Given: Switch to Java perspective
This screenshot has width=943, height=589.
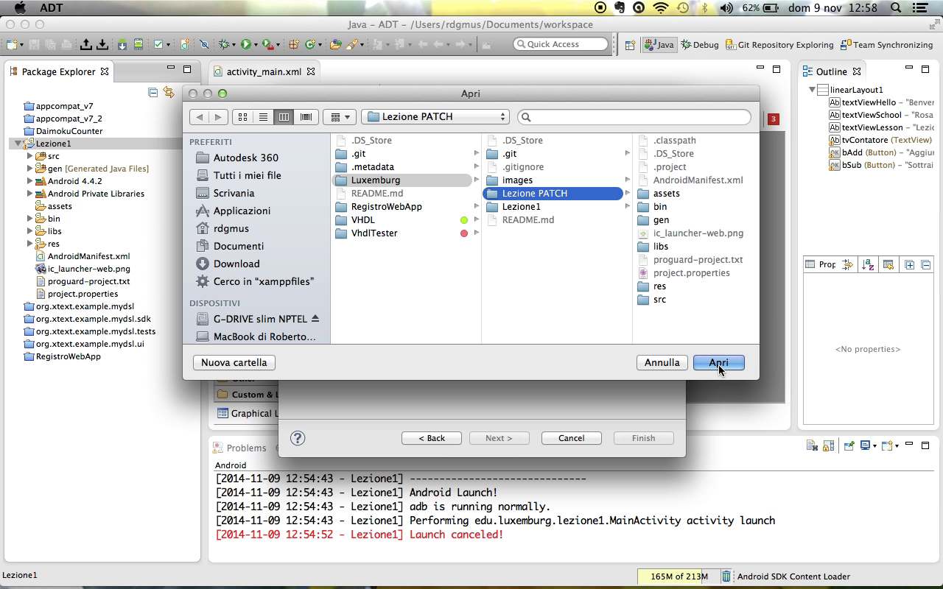Looking at the screenshot, I should click(x=659, y=45).
